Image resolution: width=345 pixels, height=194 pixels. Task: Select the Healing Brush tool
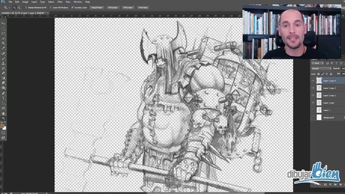(3, 53)
